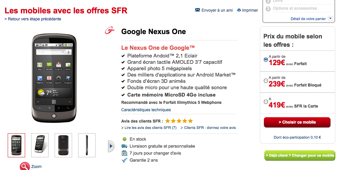The width and height of the screenshot is (347, 170).
Task: Click the calendar 7 jours icon
Action: click(x=124, y=153)
